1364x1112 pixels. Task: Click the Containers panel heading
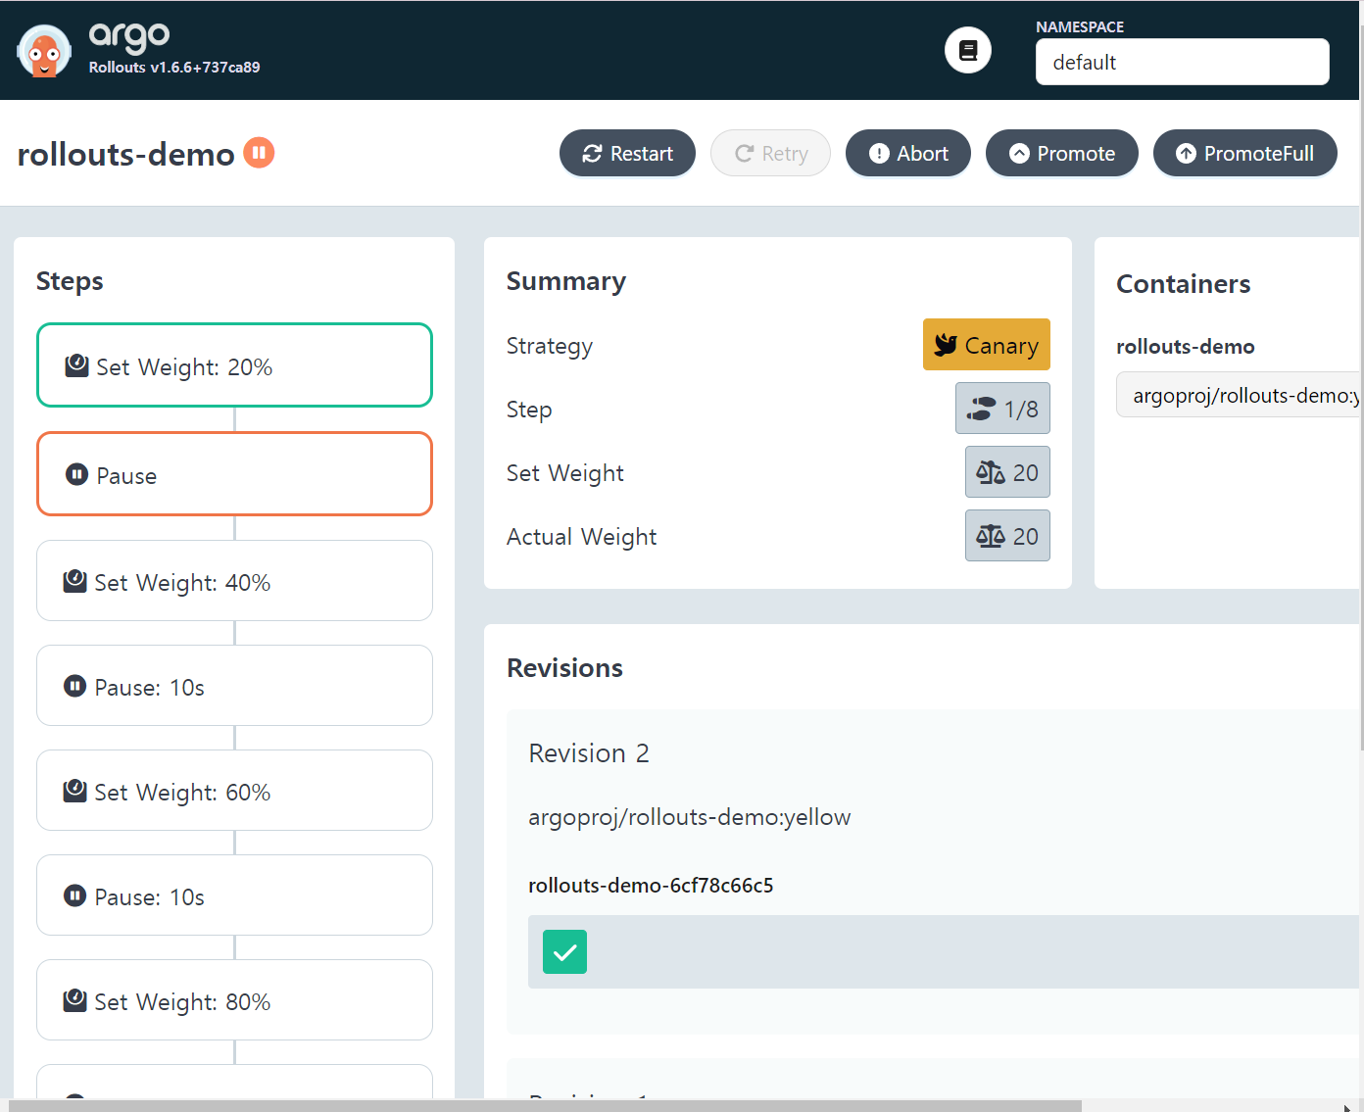(x=1184, y=284)
